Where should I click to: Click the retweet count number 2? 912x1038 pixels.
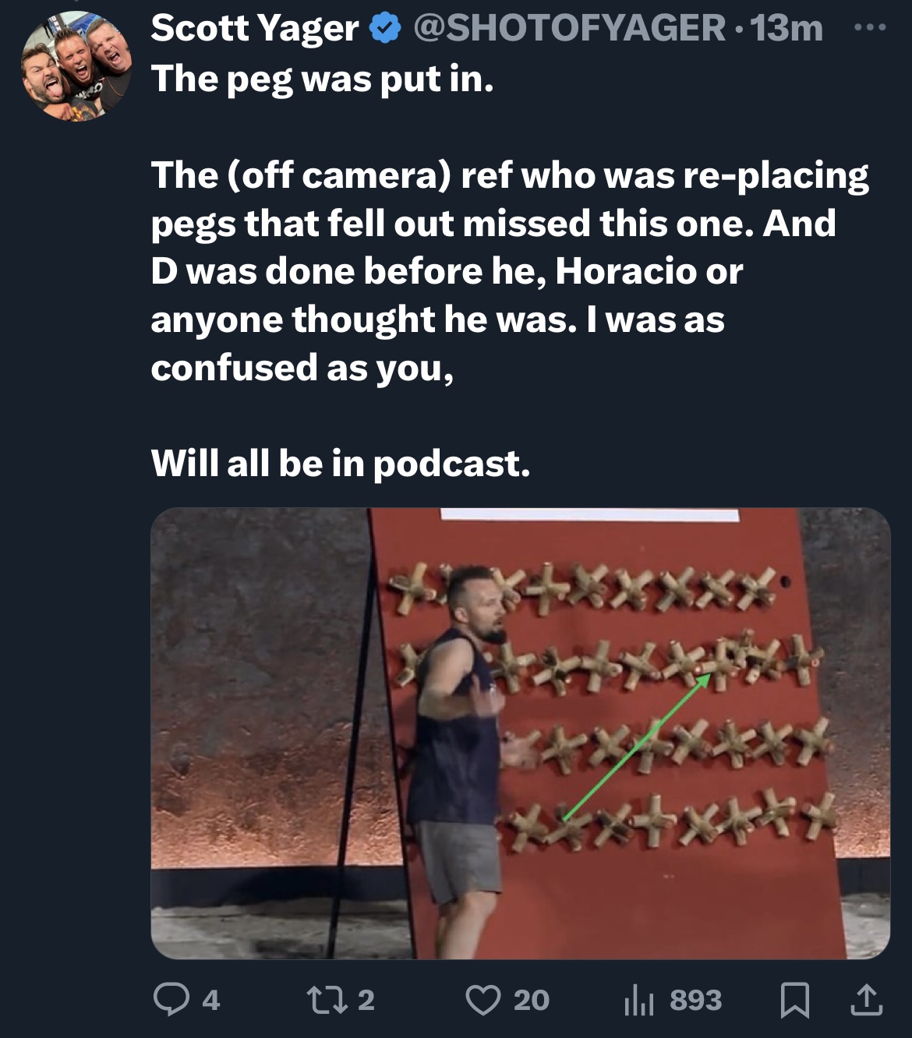(366, 1000)
